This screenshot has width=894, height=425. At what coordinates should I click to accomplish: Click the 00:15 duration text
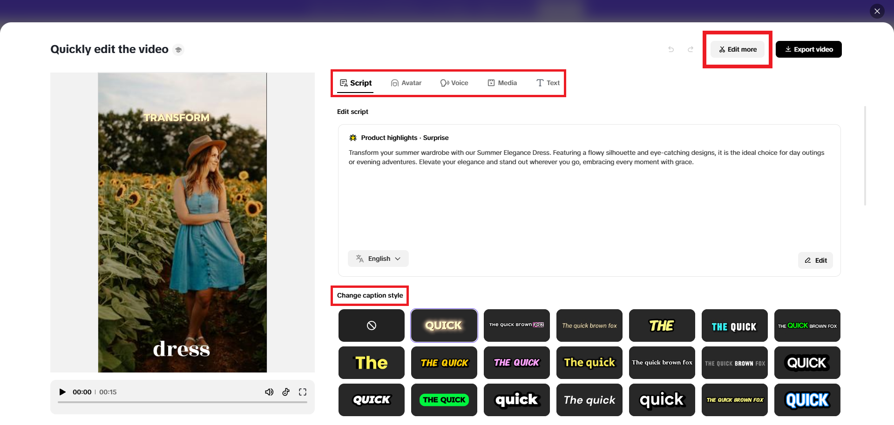point(108,392)
